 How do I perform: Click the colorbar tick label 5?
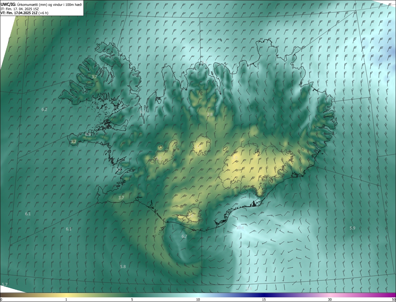coord(132,300)
